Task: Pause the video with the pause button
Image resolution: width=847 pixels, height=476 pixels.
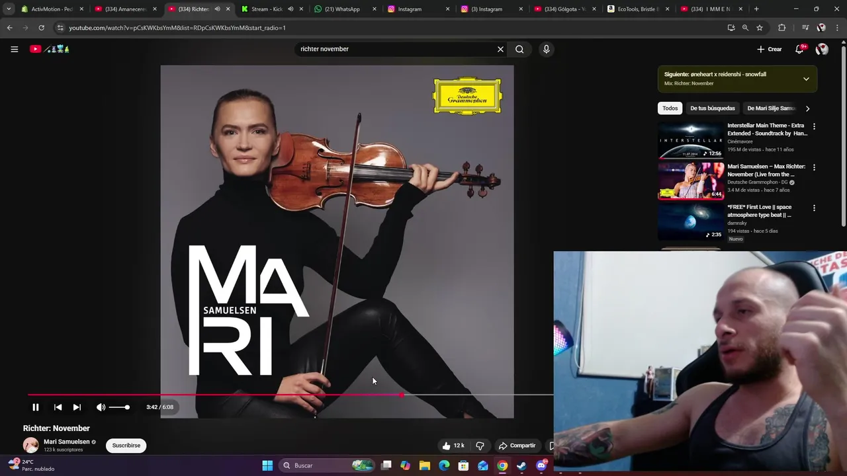Action: tap(36, 407)
